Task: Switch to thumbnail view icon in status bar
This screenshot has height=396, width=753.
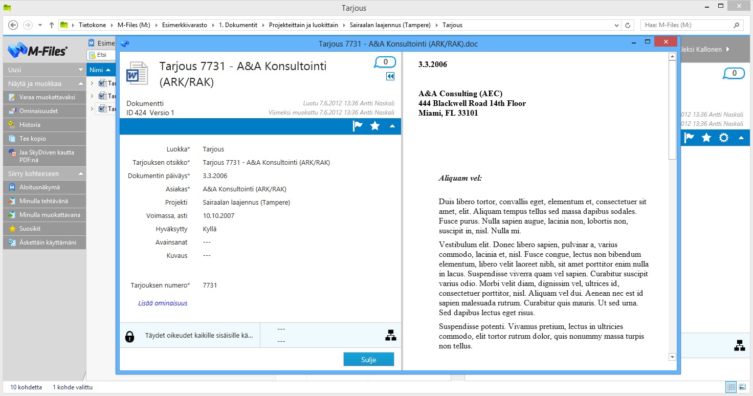Action: [x=742, y=387]
